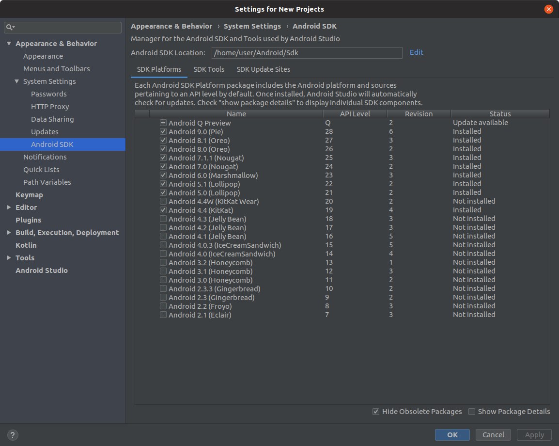Switch to the SDK Update Sites tab
This screenshot has height=446, width=559.
(264, 69)
